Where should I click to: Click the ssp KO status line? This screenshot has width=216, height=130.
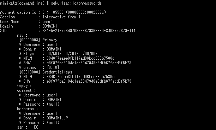28,127
